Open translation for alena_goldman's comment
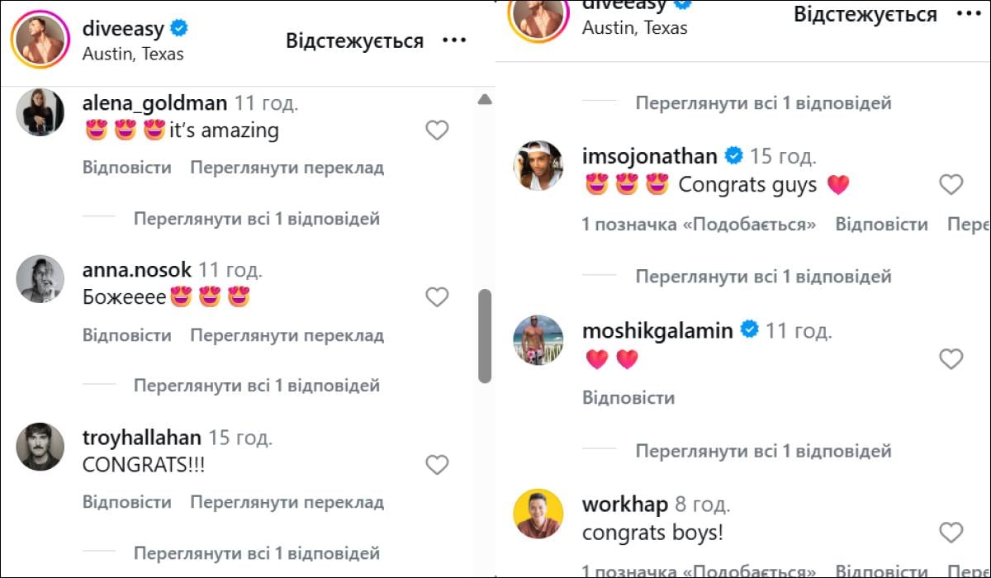991x578 pixels. point(287,167)
